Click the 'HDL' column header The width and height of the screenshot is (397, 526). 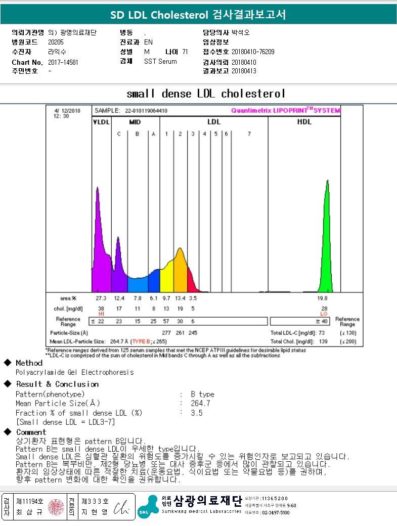pos(304,122)
